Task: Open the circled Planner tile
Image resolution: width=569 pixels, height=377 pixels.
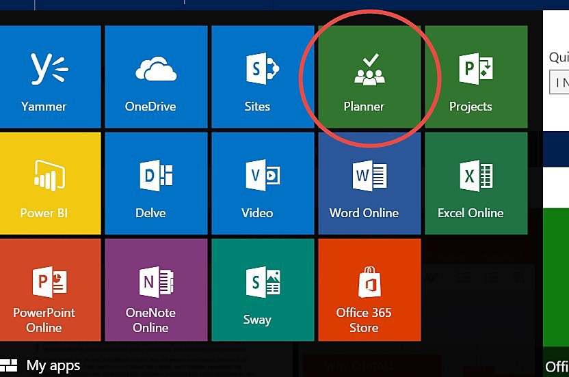Action: 364,76
